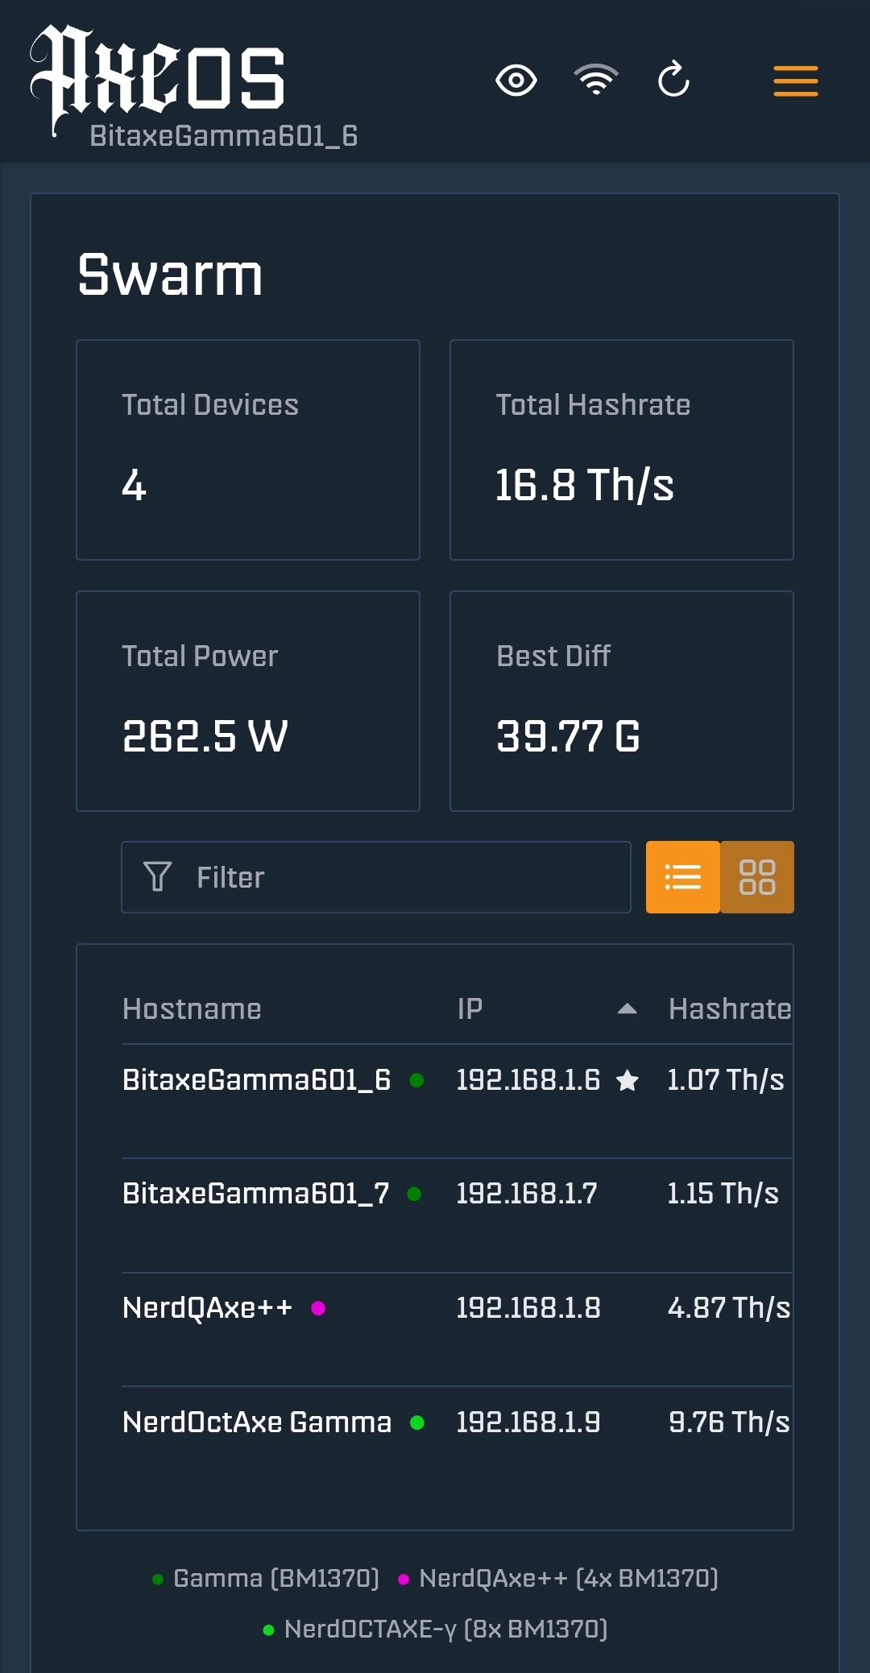Toggle IP column sort arrow
Viewport: 870px width, 1673px height.
click(627, 1009)
